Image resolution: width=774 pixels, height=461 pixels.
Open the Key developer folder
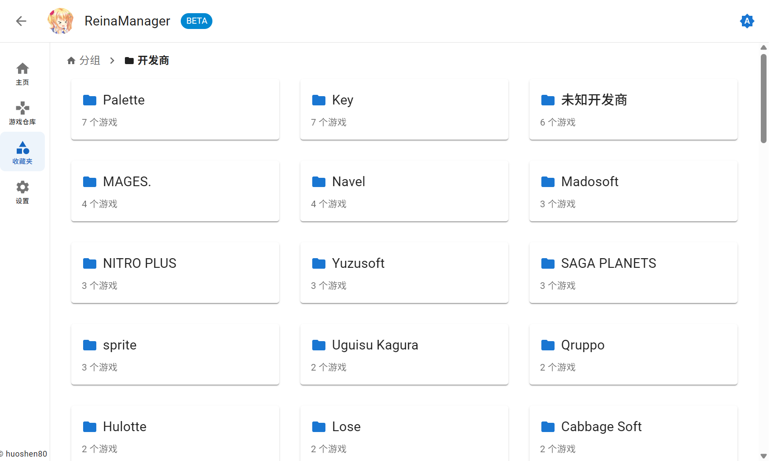[404, 109]
